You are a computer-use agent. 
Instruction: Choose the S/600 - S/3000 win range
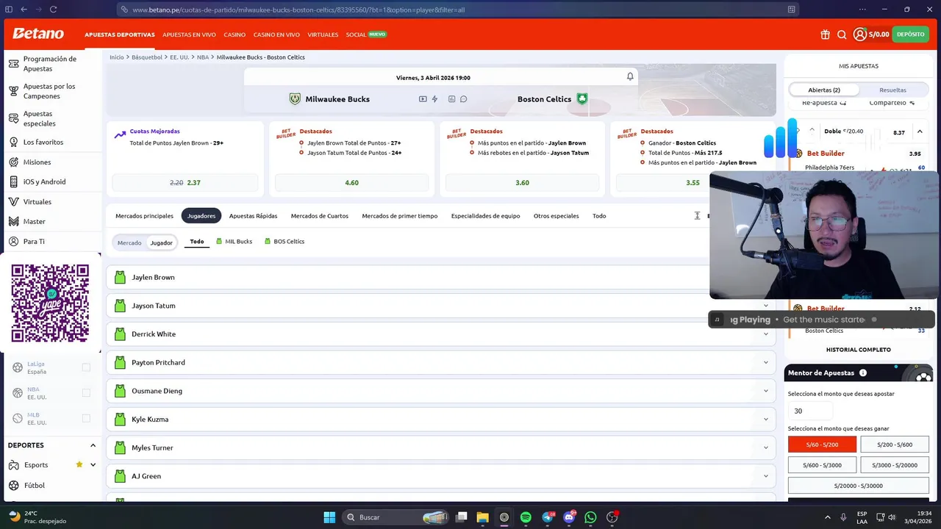tap(822, 465)
